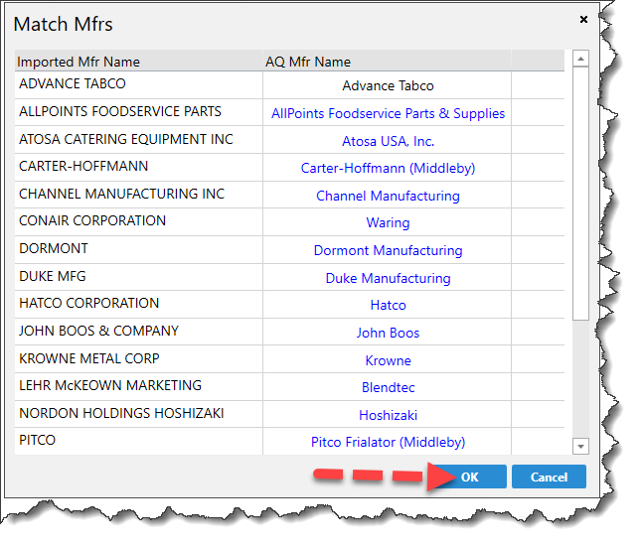Open the Hoshizaki match link
Screen dimensions: 642x546
(x=388, y=415)
